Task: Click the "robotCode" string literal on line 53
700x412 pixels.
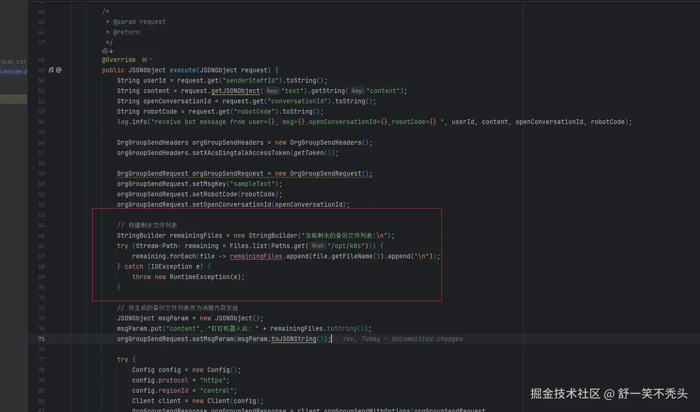Action: coord(254,112)
